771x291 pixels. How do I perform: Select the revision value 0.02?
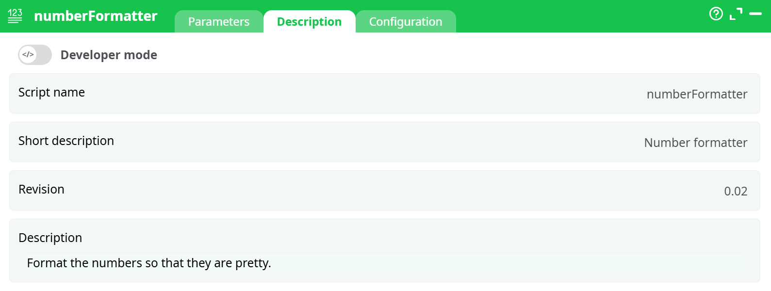click(x=736, y=191)
